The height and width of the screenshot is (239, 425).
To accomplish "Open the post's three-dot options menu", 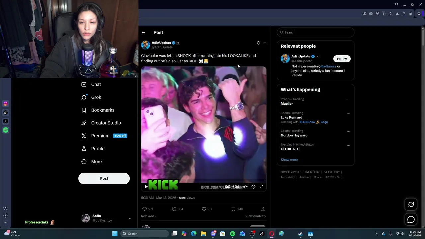I will tap(264, 43).
